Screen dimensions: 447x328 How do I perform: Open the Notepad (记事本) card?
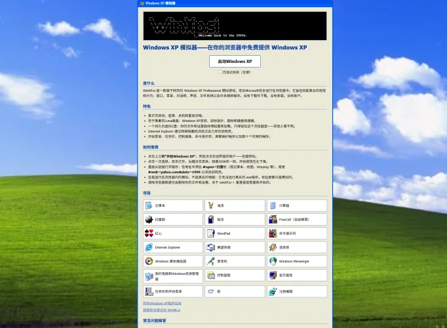173,205
